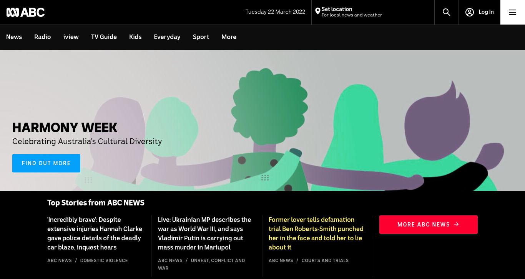Image resolution: width=525 pixels, height=279 pixels.
Task: Click the location pin icon
Action: click(x=318, y=11)
